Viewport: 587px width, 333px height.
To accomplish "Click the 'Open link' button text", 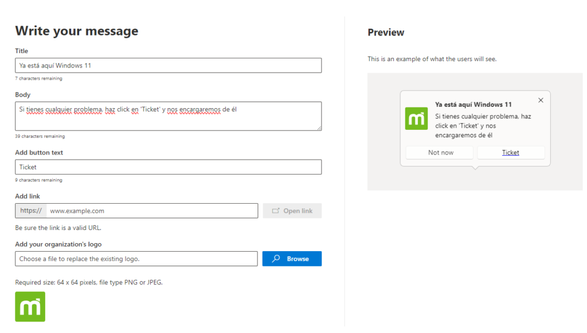I will (298, 211).
